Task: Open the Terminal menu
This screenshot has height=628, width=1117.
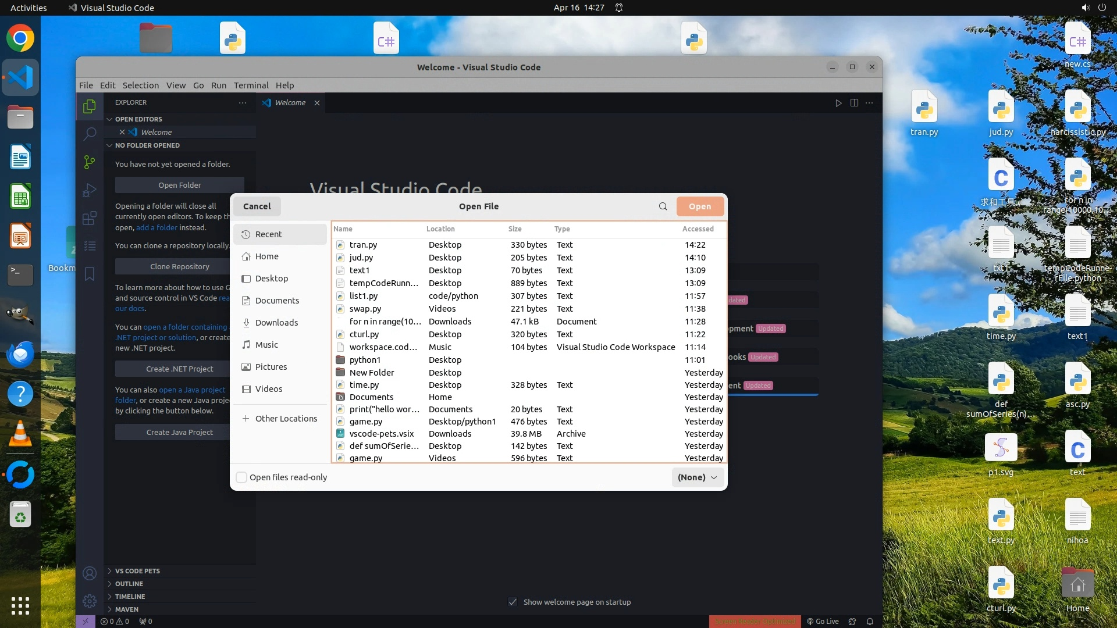Action: tap(251, 85)
